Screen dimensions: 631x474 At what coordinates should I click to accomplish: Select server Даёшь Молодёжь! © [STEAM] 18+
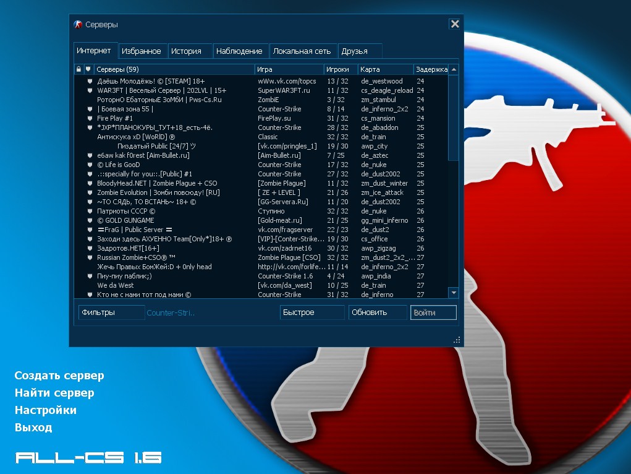(261, 82)
